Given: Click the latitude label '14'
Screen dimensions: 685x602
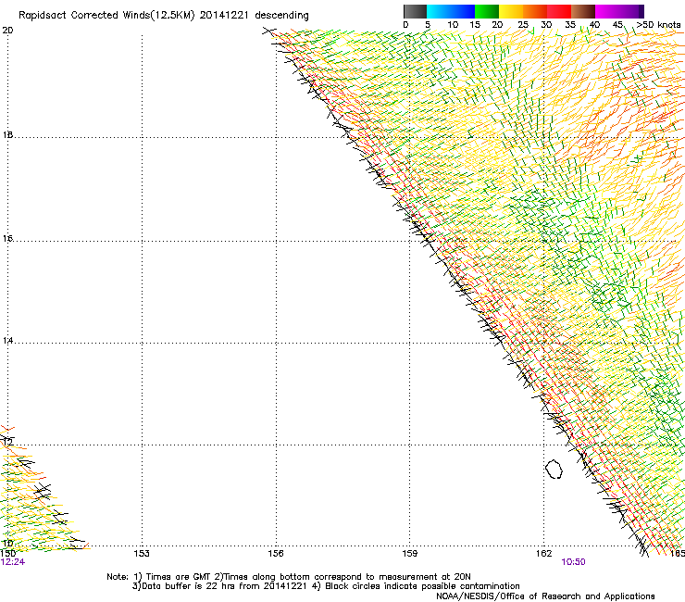Looking at the screenshot, I should 7,340.
